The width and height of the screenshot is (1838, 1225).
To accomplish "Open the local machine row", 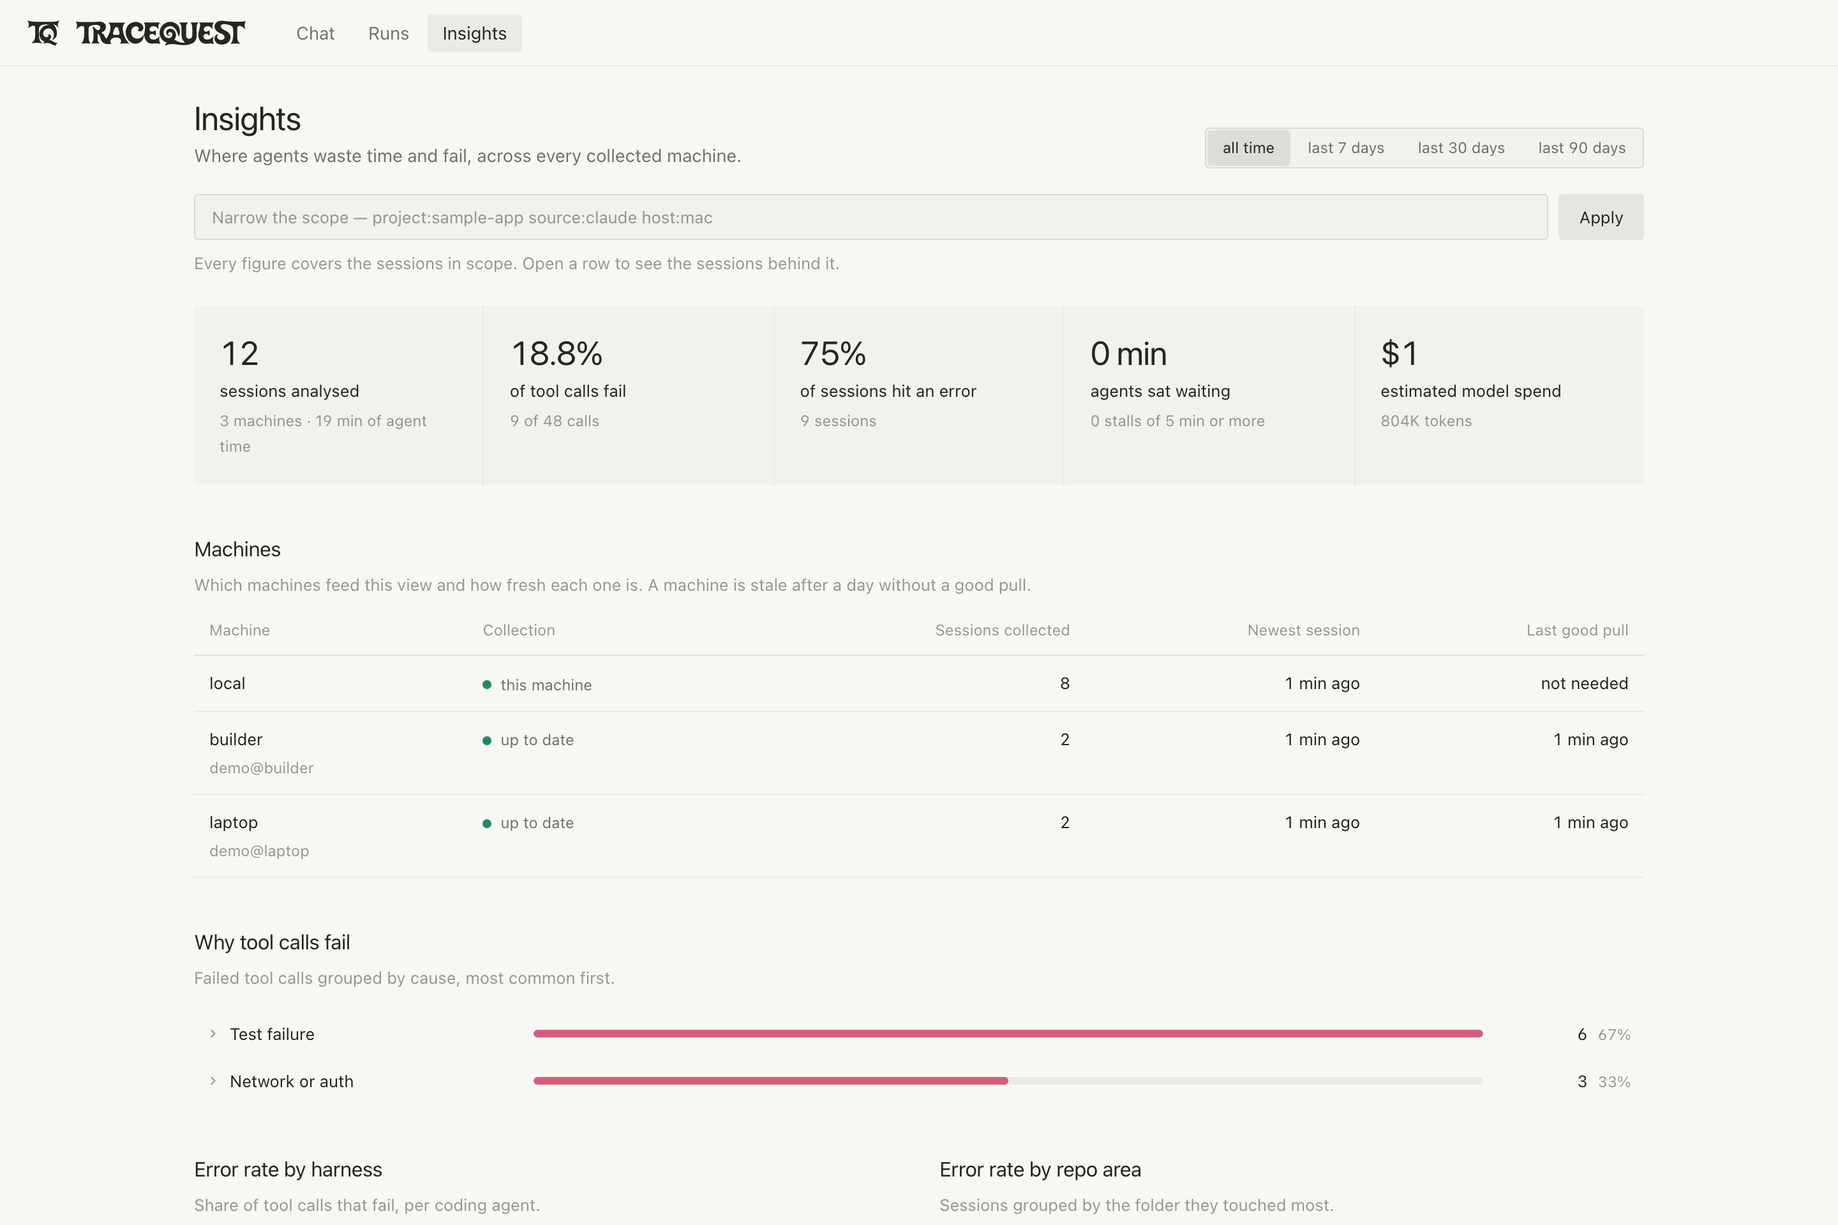I will coord(919,683).
